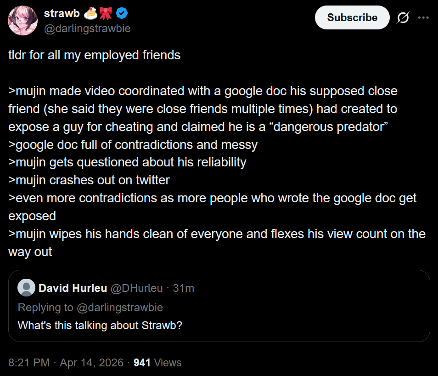This screenshot has height=376, width=438.
Task: Click the @darlingstrawbie mention in reply line
Action: (x=118, y=307)
